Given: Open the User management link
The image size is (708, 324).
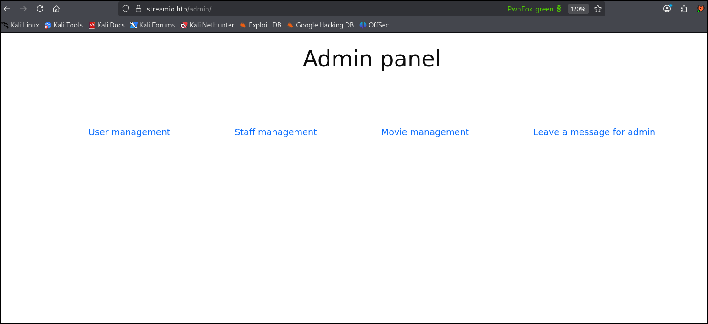Looking at the screenshot, I should click(x=129, y=132).
